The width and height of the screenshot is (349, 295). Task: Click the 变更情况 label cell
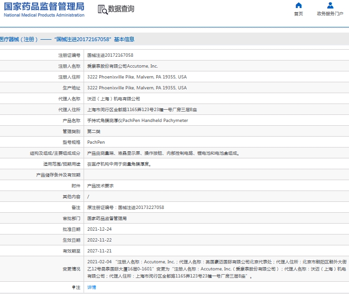[x=71, y=269]
